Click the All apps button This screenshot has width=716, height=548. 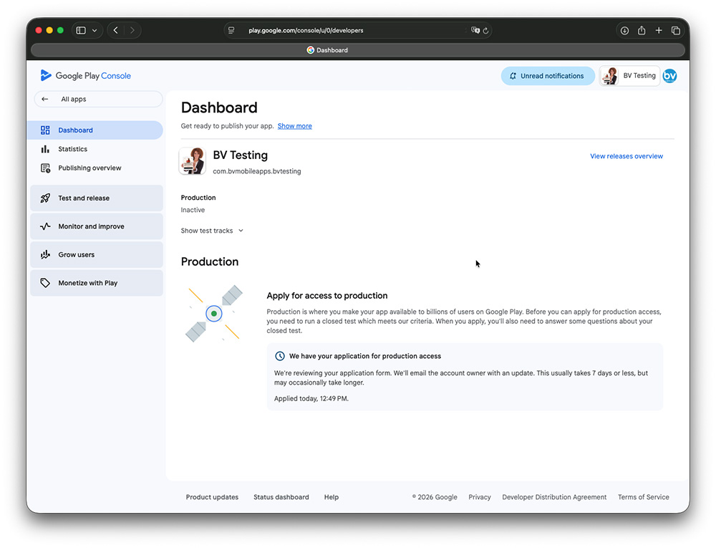click(x=98, y=99)
